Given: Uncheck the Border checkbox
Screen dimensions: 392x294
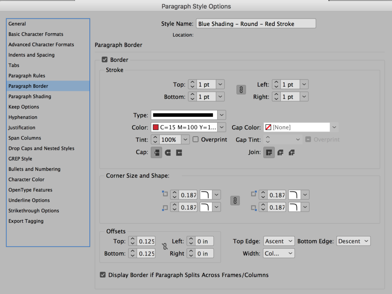Looking at the screenshot, I should click(105, 59).
